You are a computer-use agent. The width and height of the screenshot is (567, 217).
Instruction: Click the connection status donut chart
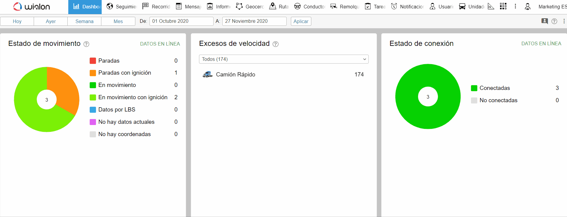coord(428,97)
